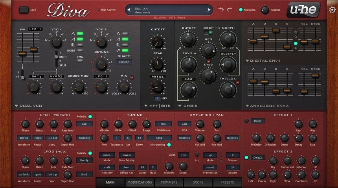Image resolution: width=338 pixels, height=188 pixels.
Task: Open the GATE modulation source selector
Action: click(x=37, y=77)
